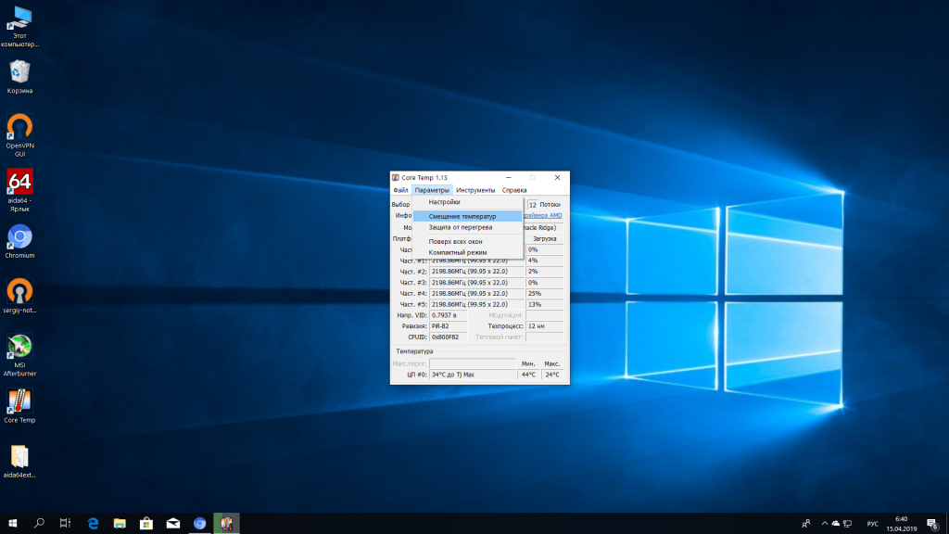Launch Chromium from the desktop
This screenshot has height=534, width=949.
point(19,237)
